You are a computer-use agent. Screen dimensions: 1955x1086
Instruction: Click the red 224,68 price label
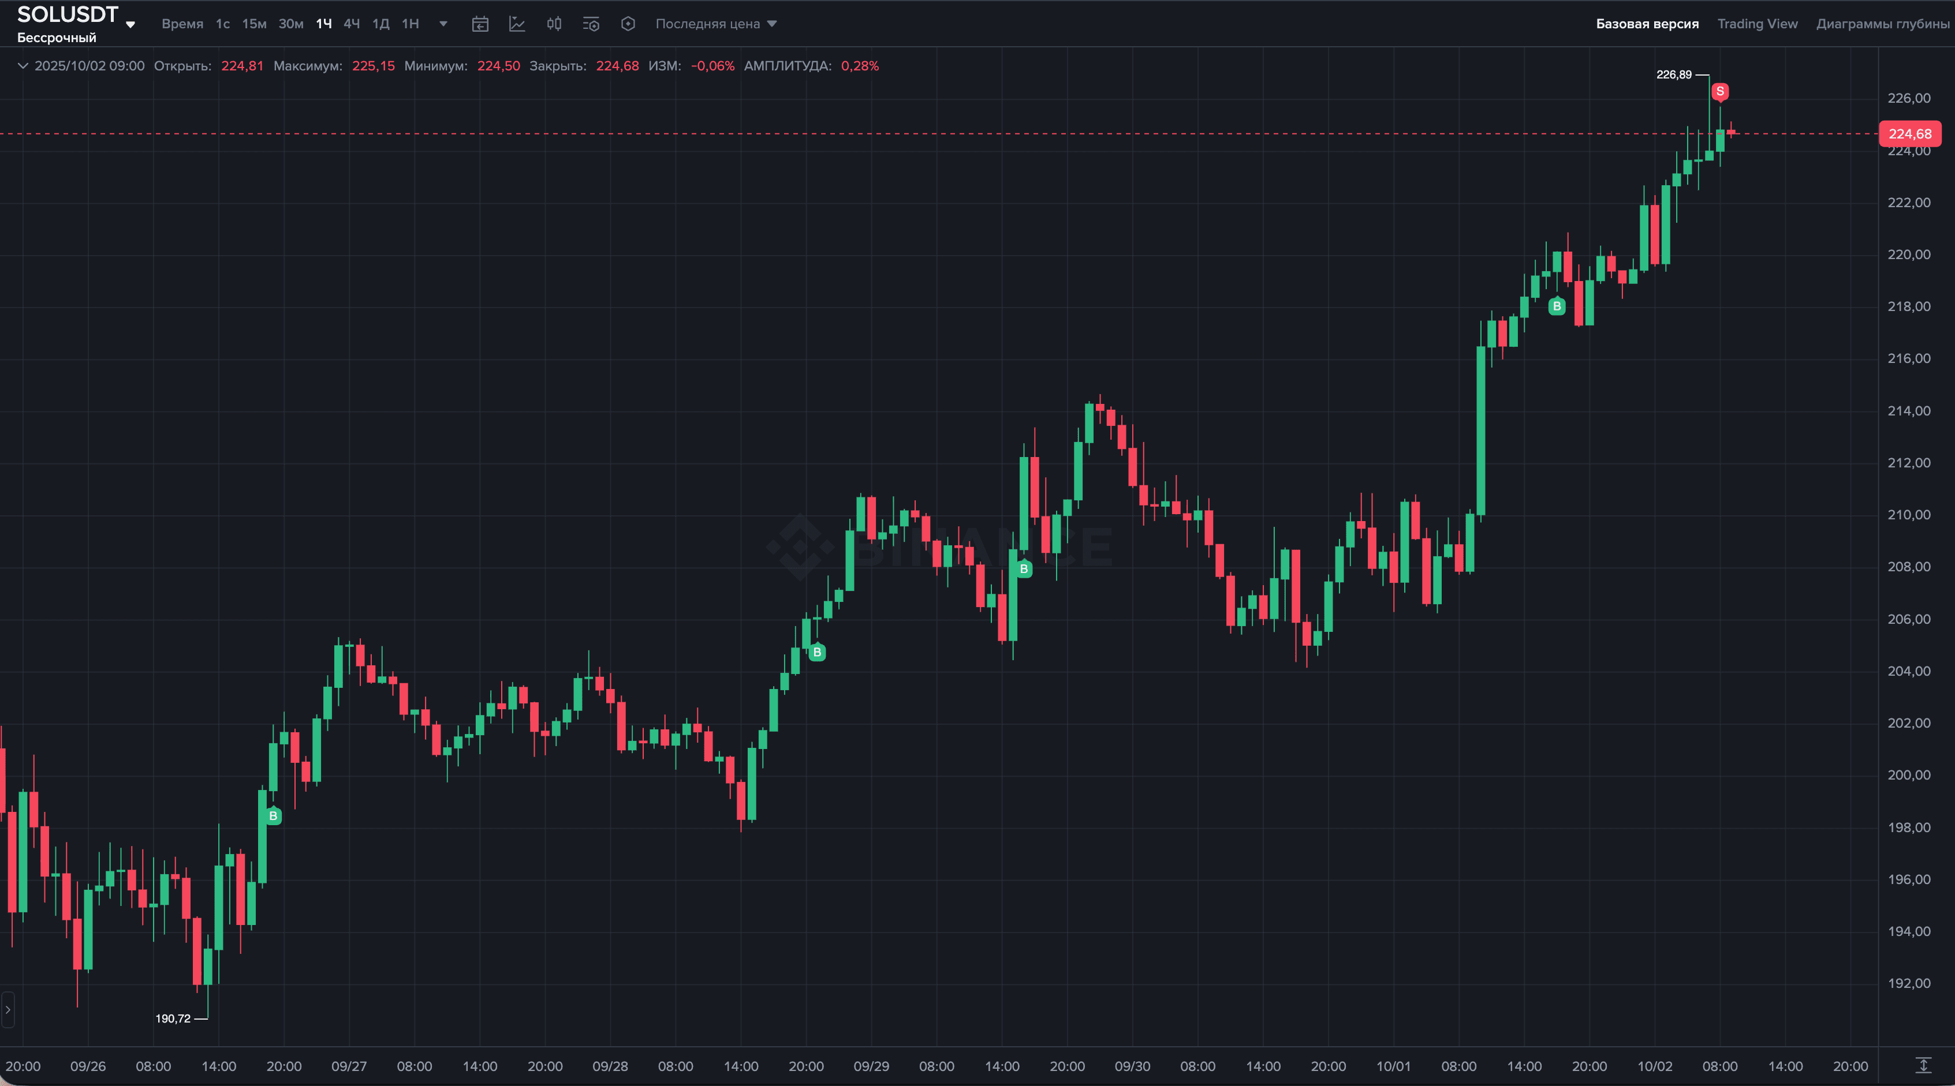coord(1909,134)
